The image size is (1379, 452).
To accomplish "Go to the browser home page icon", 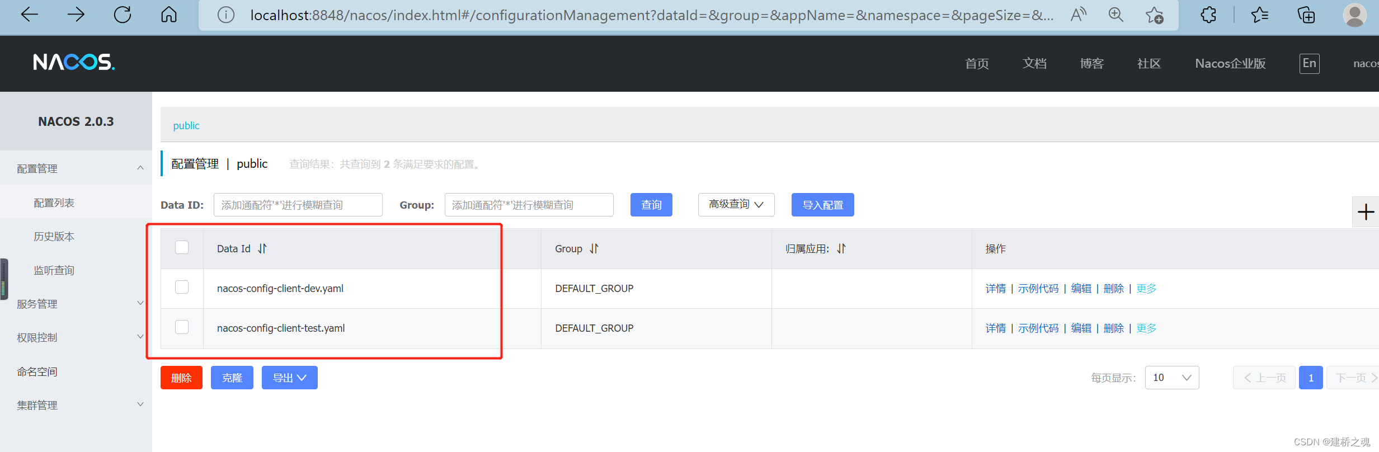I will tap(169, 15).
